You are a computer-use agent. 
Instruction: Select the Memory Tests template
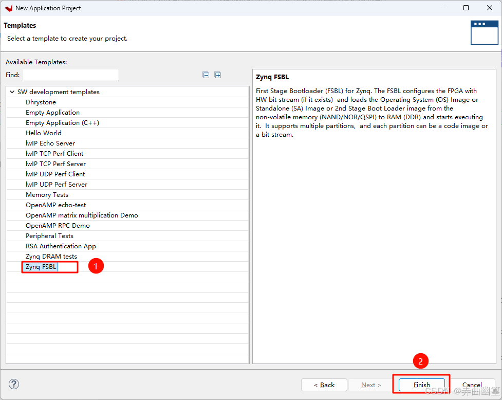[47, 195]
